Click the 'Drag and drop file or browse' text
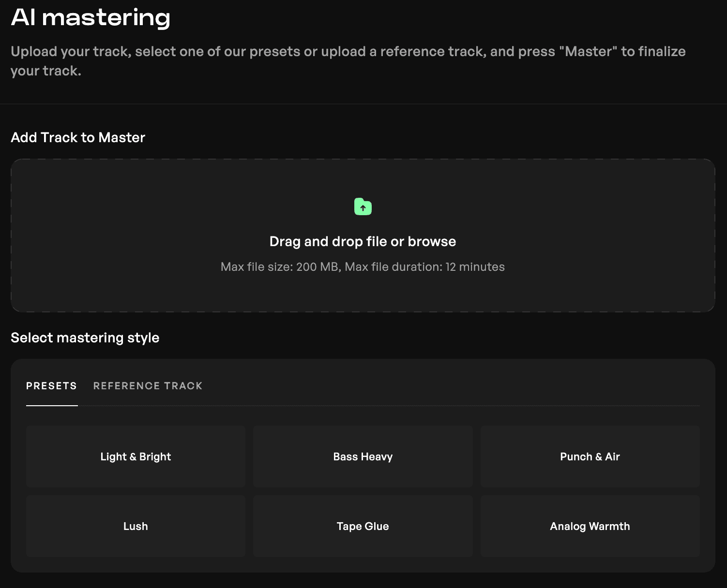727x588 pixels. click(x=363, y=241)
